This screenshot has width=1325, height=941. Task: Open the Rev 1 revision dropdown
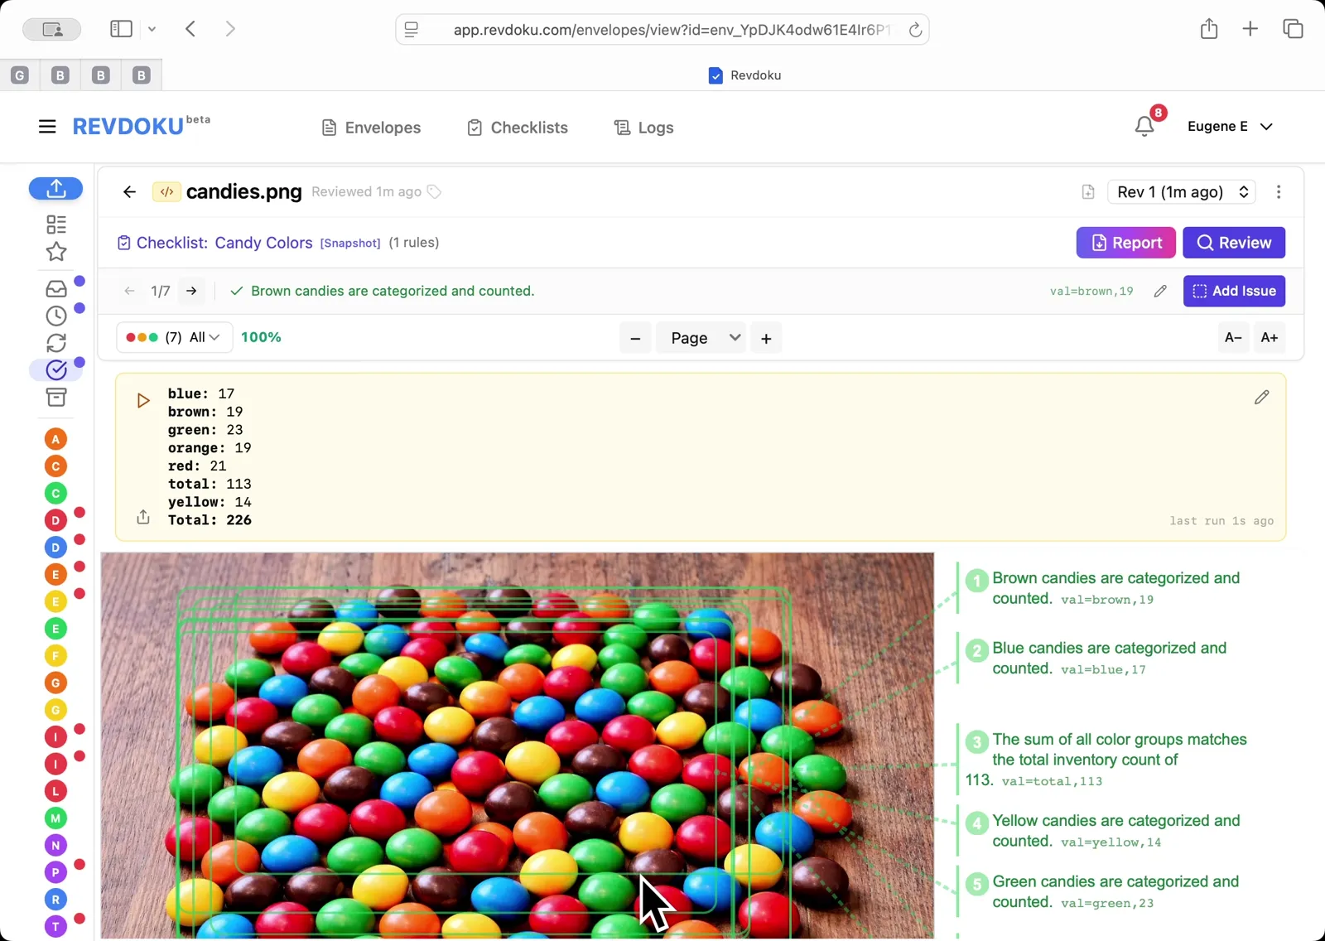(1181, 191)
